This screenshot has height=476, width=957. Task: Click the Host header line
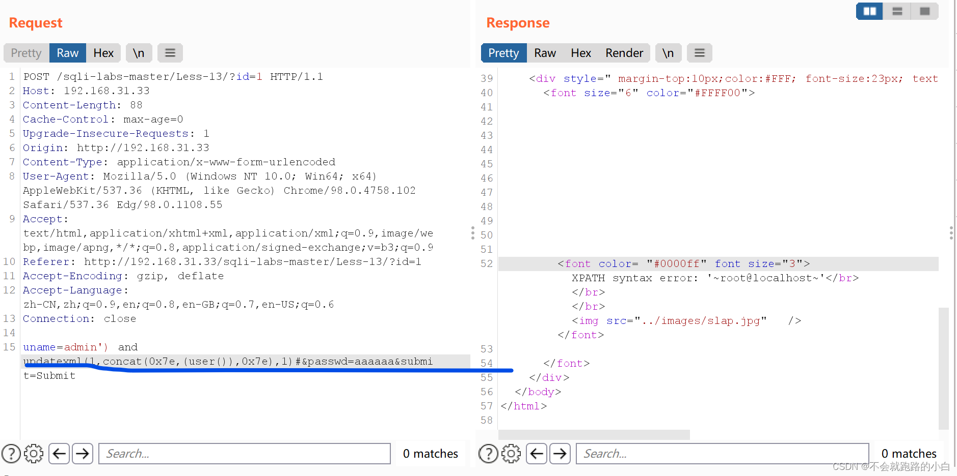click(86, 91)
